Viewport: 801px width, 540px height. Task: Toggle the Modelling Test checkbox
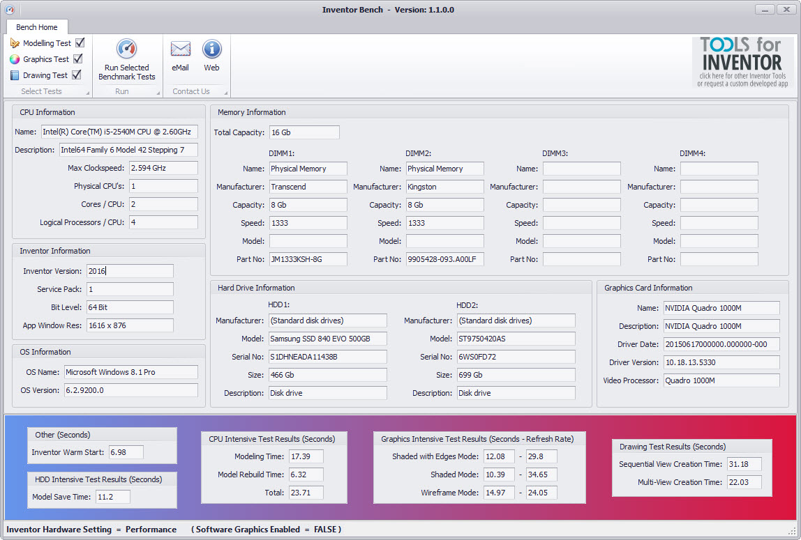tap(80, 43)
